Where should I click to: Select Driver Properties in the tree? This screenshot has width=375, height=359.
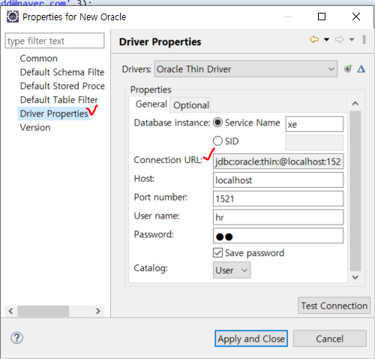54,113
